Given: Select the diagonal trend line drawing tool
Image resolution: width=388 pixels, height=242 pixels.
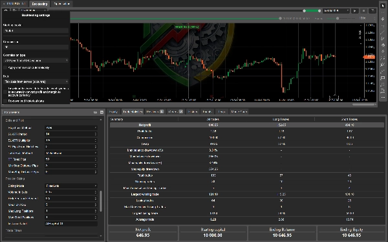Looking at the screenshot, I should pos(383,32).
